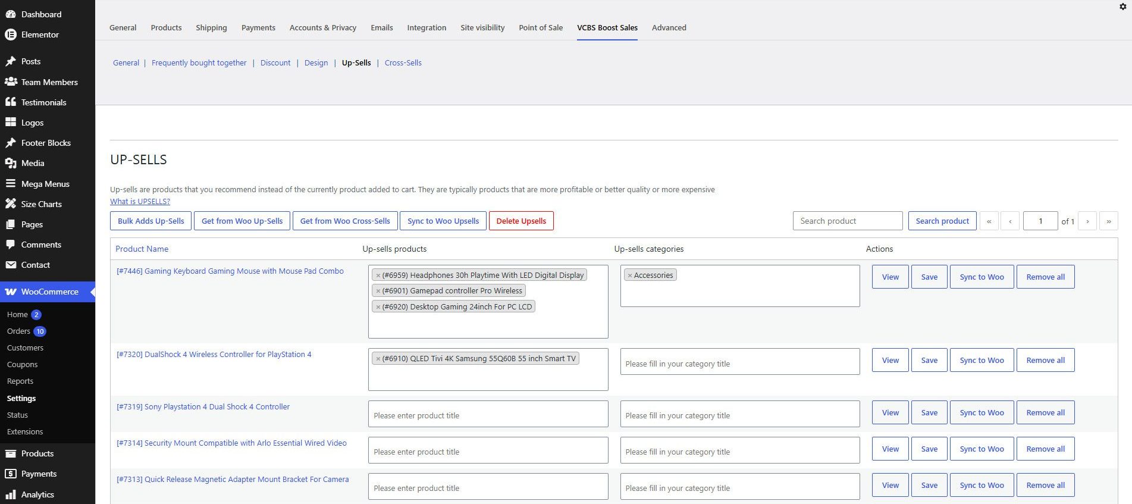Viewport: 1132px width, 504px height.
Task: Click the Size Charts ruler icon
Action: point(10,204)
